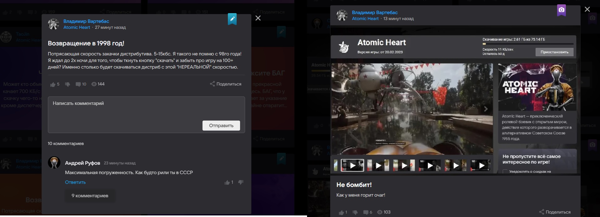The image size is (600, 217).
Task: Click views eye icon showing 103
Action: tap(380, 212)
